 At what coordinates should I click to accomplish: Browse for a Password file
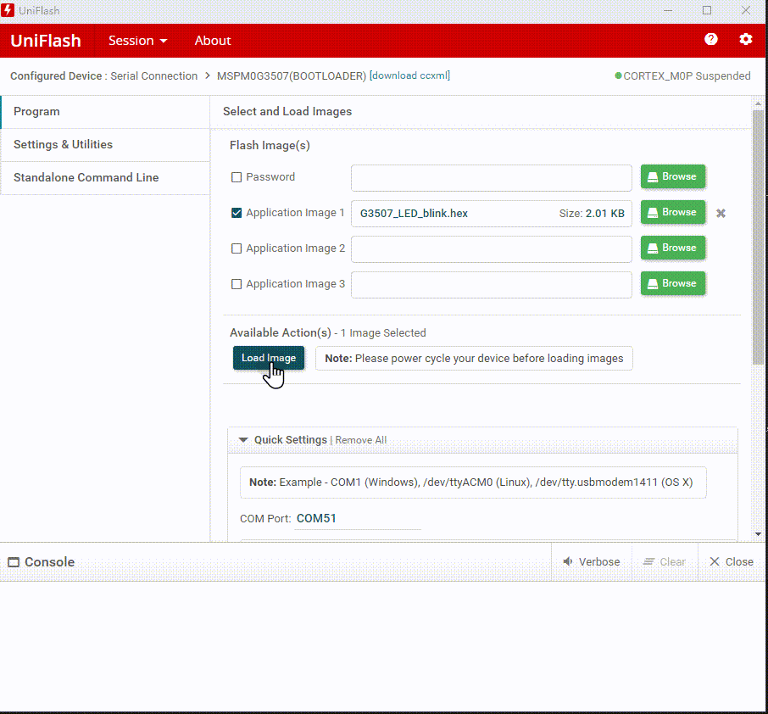673,176
